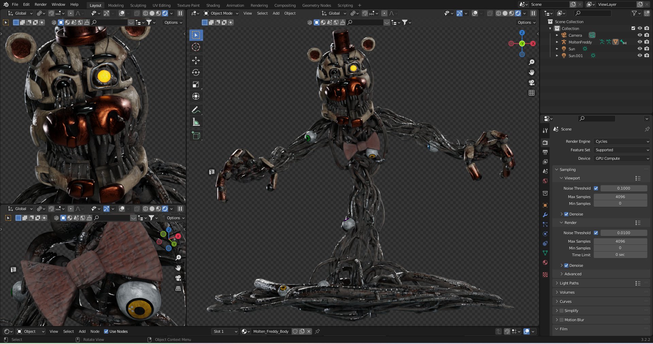Enable the Simplify checkbox
The width and height of the screenshot is (653, 344).
pos(562,311)
